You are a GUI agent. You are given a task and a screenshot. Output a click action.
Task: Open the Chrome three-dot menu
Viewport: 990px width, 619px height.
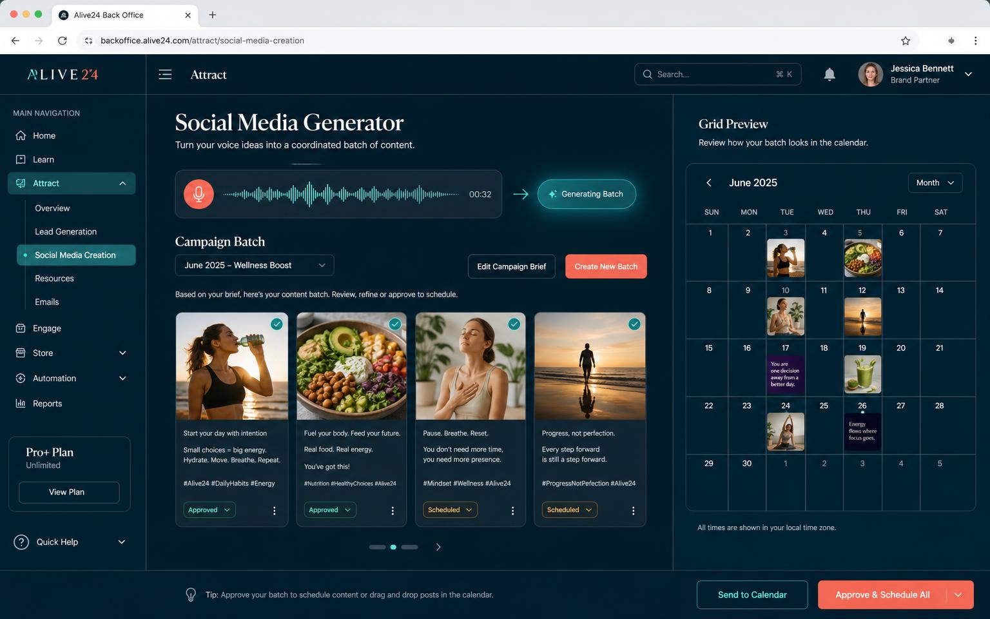pyautogui.click(x=975, y=41)
